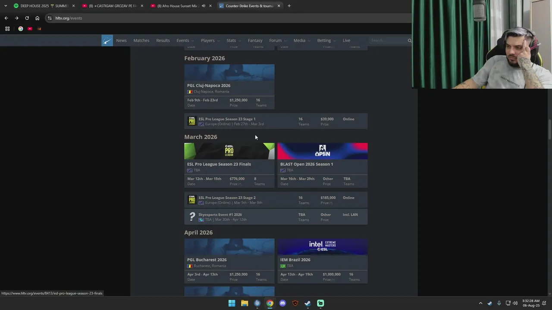552x310 pixels.
Task: Open the orange bookmark icon beside YouTube
Action: pos(39,29)
